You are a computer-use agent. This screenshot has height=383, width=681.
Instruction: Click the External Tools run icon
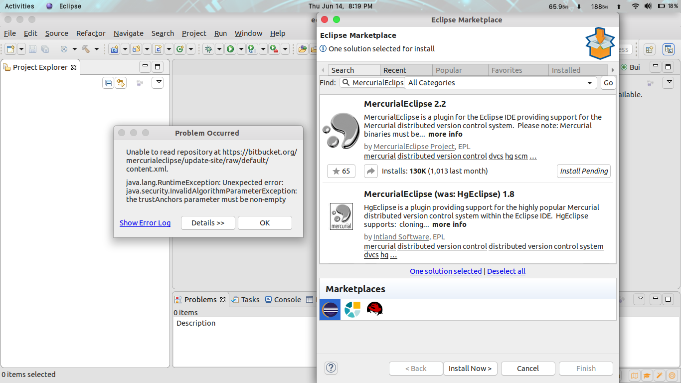[x=274, y=49]
